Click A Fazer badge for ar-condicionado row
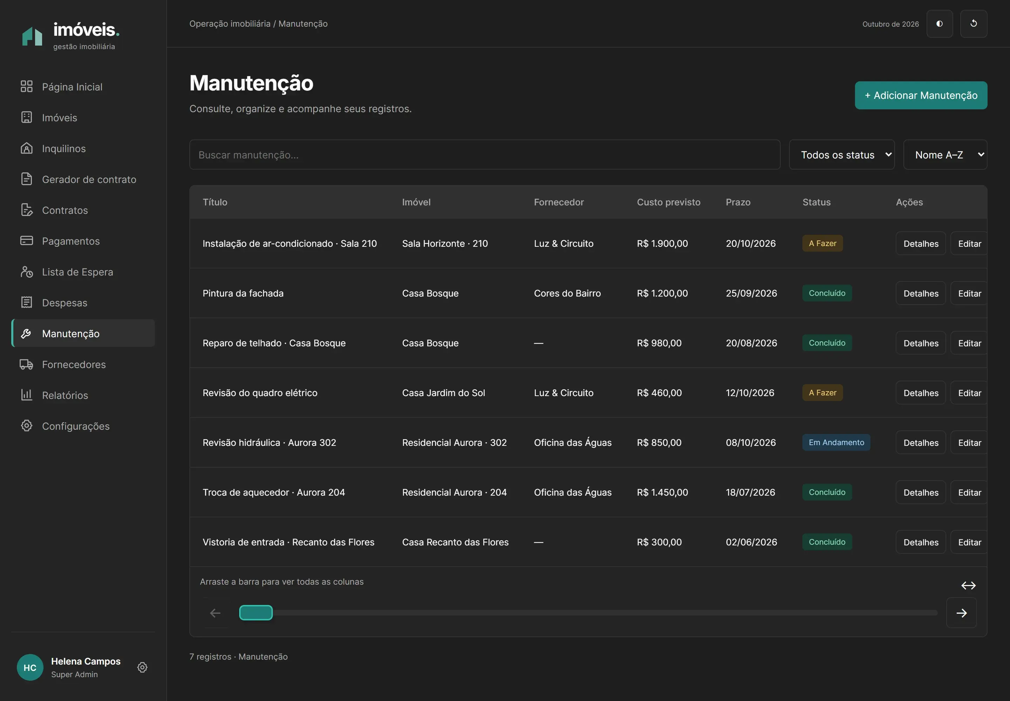 (x=822, y=243)
